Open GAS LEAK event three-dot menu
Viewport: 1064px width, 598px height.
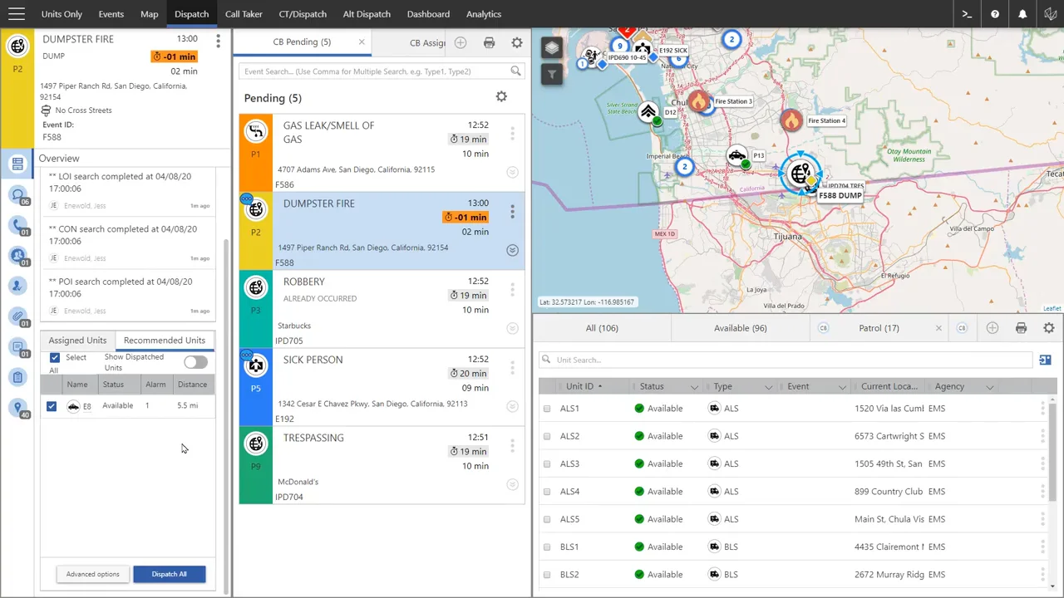pos(512,133)
